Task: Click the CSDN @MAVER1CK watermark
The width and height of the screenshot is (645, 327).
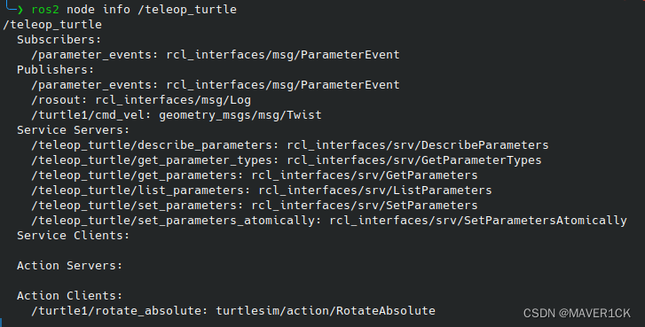Action: (x=577, y=314)
